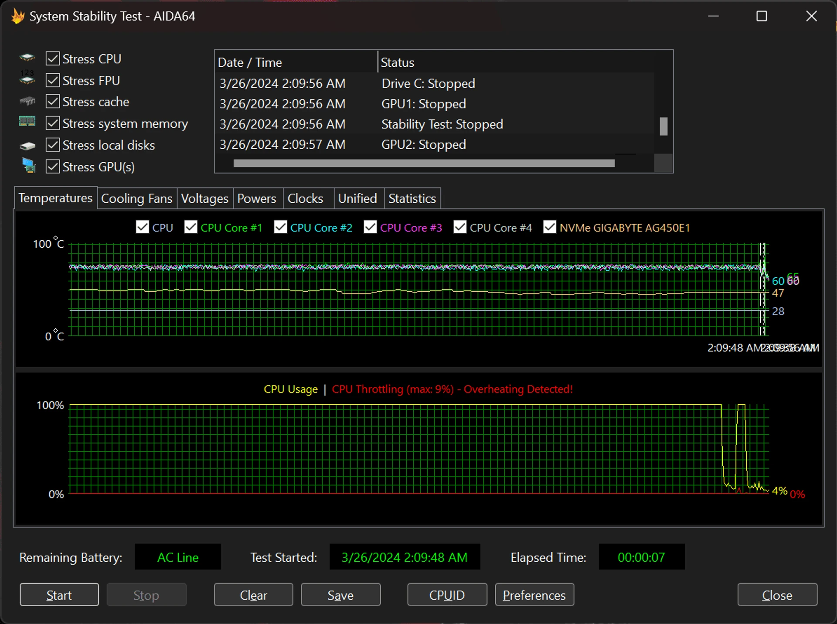Save the test results
This screenshot has width=837, height=624.
click(x=340, y=595)
